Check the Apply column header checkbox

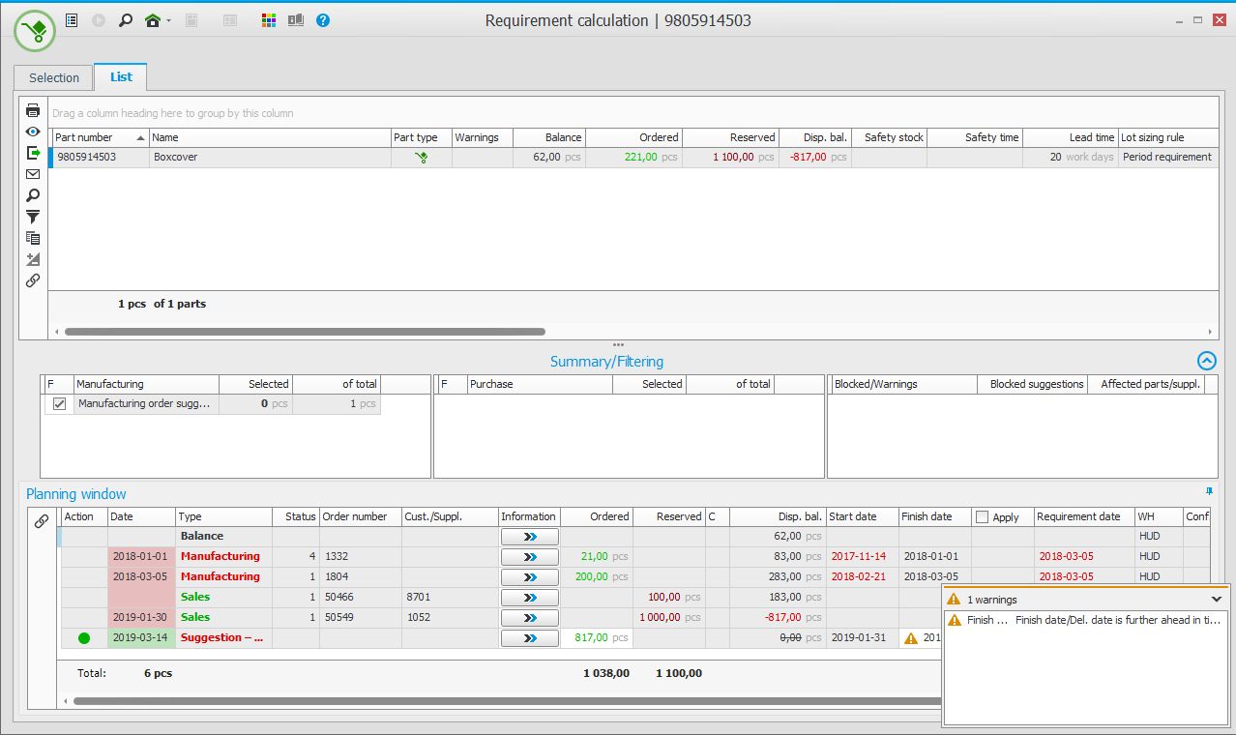pos(983,517)
